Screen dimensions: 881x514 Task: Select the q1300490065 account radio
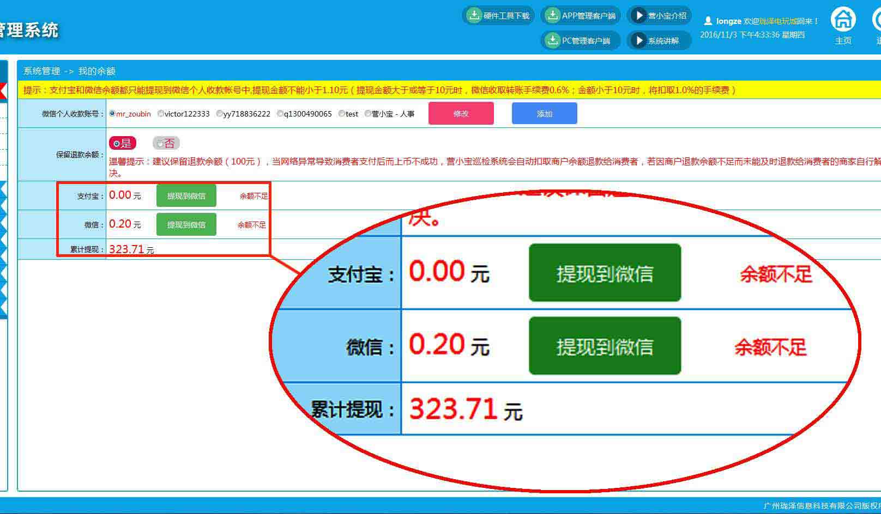(280, 114)
